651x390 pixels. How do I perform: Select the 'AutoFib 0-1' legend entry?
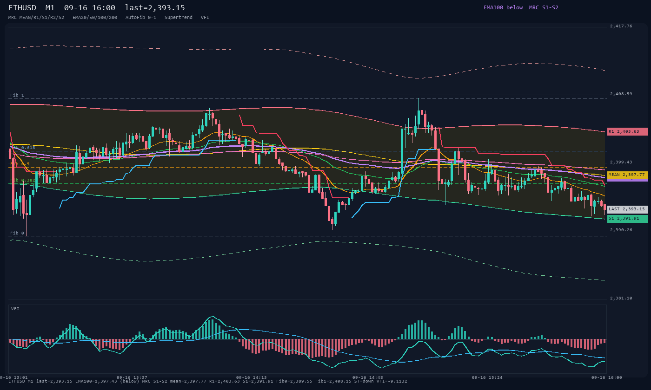pyautogui.click(x=141, y=18)
